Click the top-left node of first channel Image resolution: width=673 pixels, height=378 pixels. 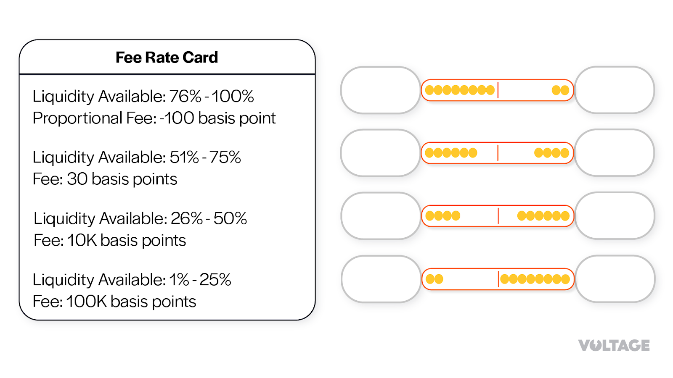click(x=381, y=90)
